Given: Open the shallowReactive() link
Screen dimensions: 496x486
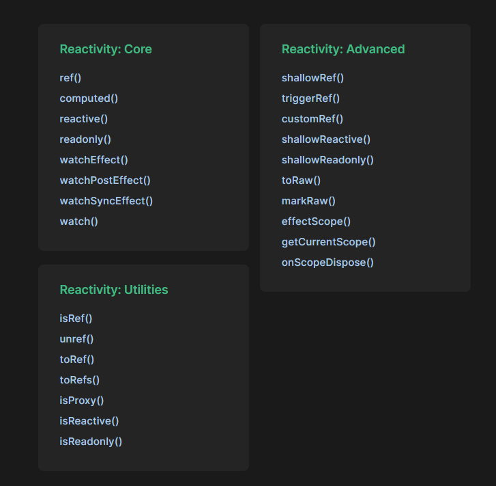Looking at the screenshot, I should [x=326, y=139].
